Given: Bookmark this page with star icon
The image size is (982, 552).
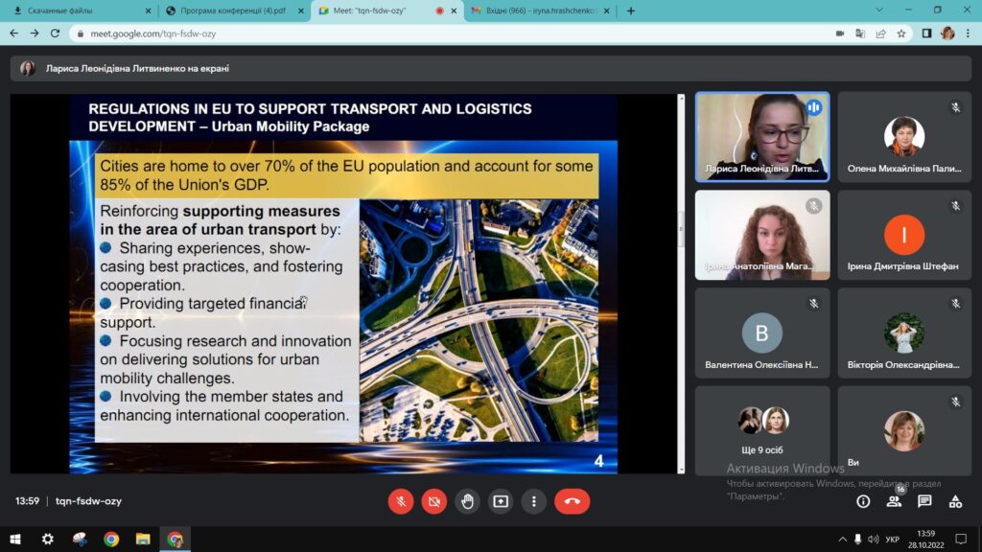Looking at the screenshot, I should pos(901,33).
